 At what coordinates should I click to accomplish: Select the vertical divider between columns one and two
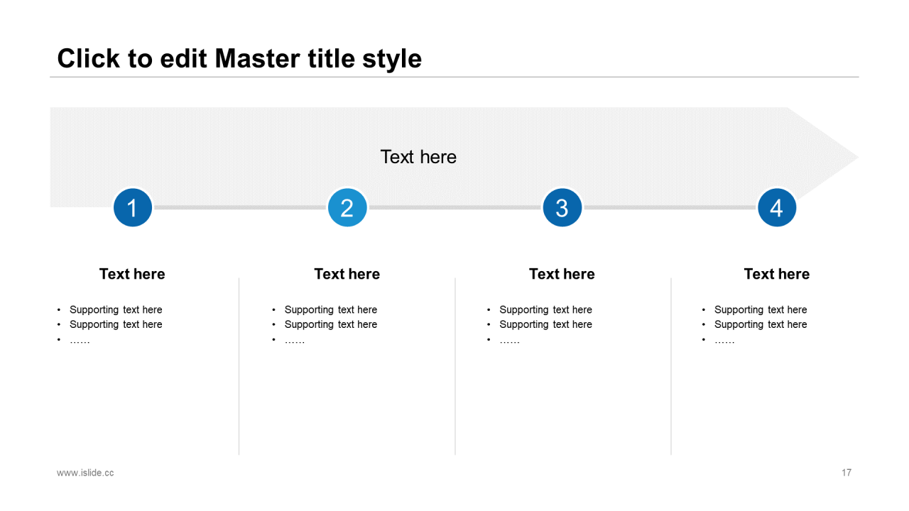239,366
